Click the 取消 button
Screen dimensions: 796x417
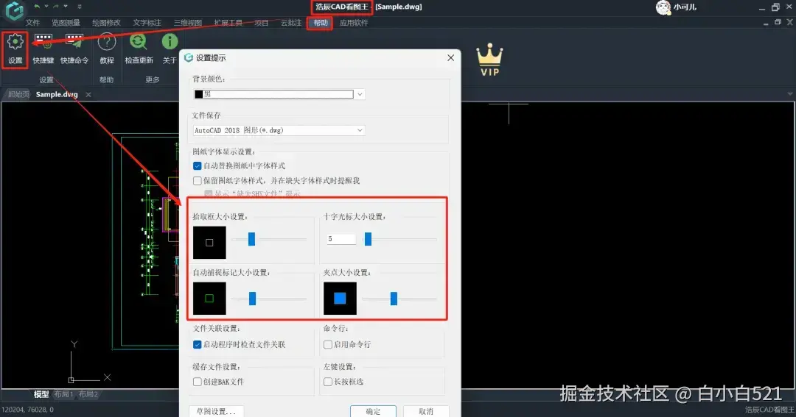(x=426, y=411)
